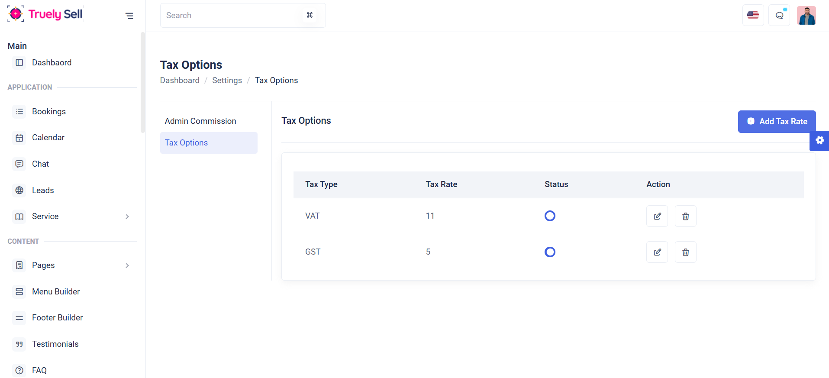
Task: Open the settings gear panel
Action: coord(819,140)
